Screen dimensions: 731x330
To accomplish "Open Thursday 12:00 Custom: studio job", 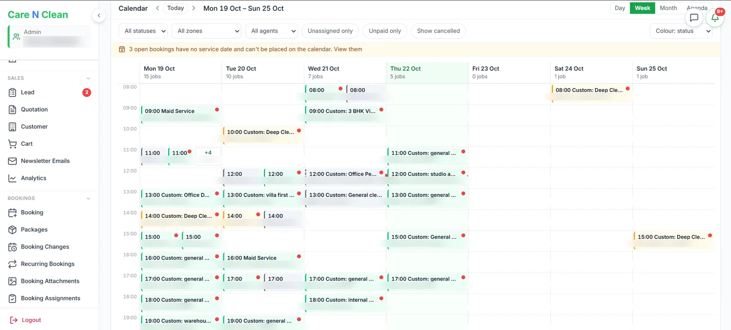I will tap(427, 177).
